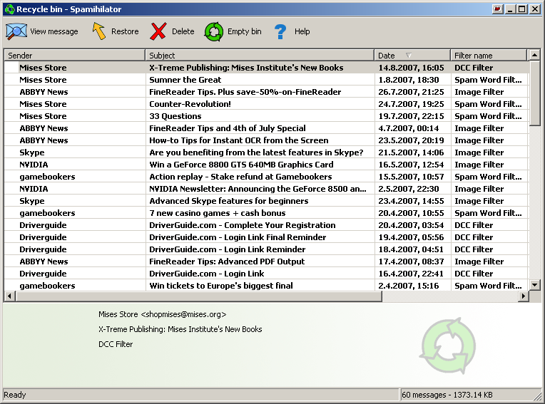Viewport: 545px width, 404px height.
Task: Click the vertical scrollbar up arrow
Action: click(534, 55)
